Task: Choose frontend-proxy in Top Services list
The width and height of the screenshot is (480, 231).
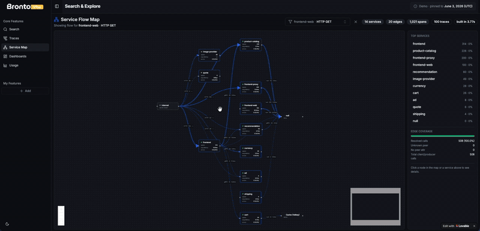Action: 442,58
